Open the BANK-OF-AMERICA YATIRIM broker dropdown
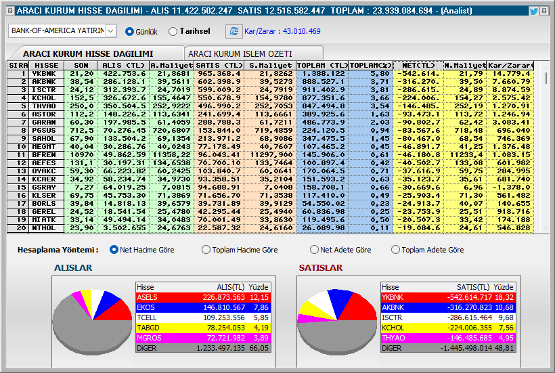 [x=110, y=30]
